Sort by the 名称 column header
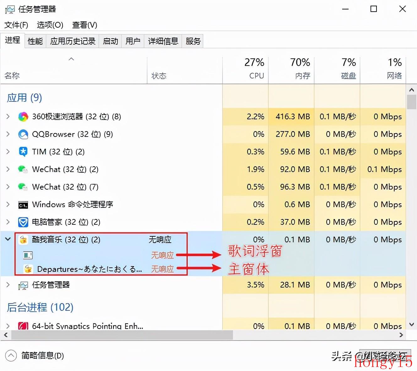Image resolution: width=417 pixels, height=371 pixels. pos(74,71)
